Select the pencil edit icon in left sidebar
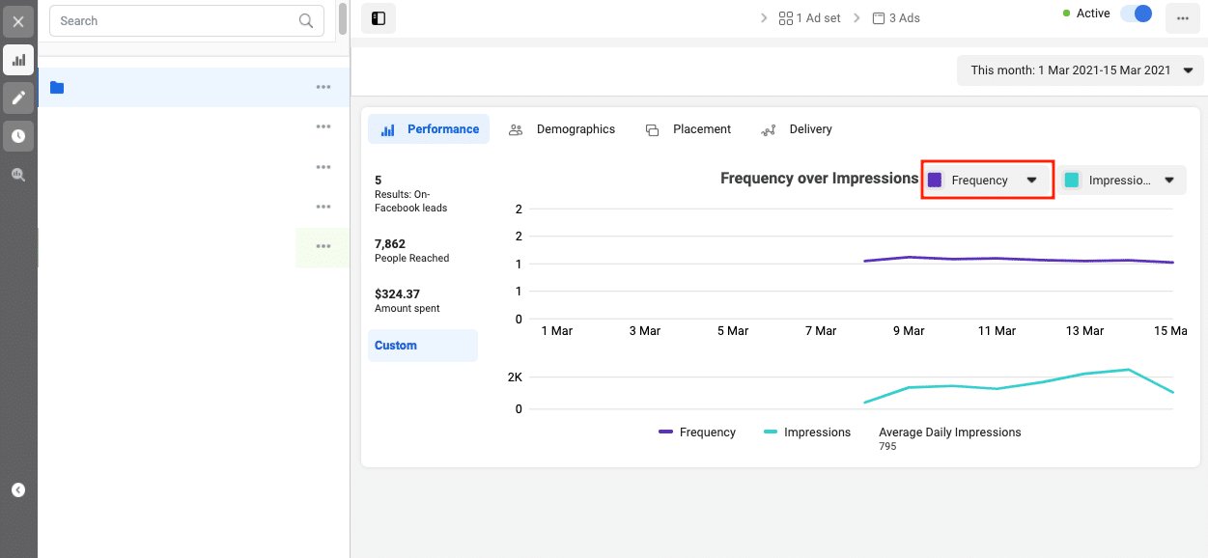1208x558 pixels. coord(17,98)
